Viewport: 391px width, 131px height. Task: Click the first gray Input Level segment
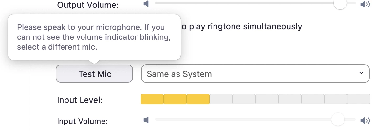pyautogui.click(x=221, y=99)
